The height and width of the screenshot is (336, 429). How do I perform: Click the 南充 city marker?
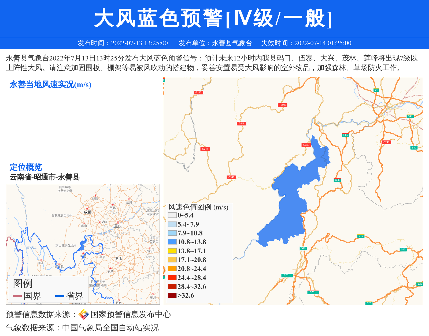[x=113, y=205]
